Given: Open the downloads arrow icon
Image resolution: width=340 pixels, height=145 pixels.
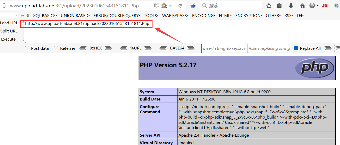Looking at the screenshot, I should click(x=291, y=5).
